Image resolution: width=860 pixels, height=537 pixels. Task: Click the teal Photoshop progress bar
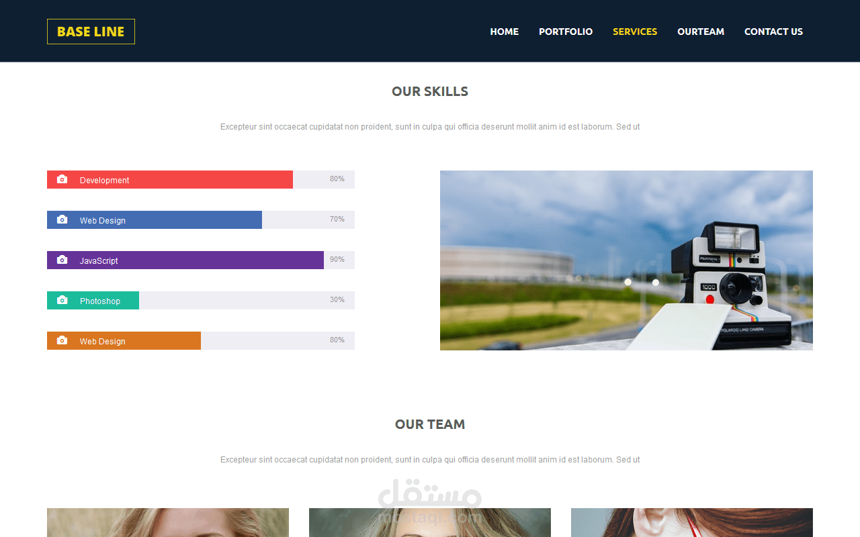pyautogui.click(x=93, y=300)
